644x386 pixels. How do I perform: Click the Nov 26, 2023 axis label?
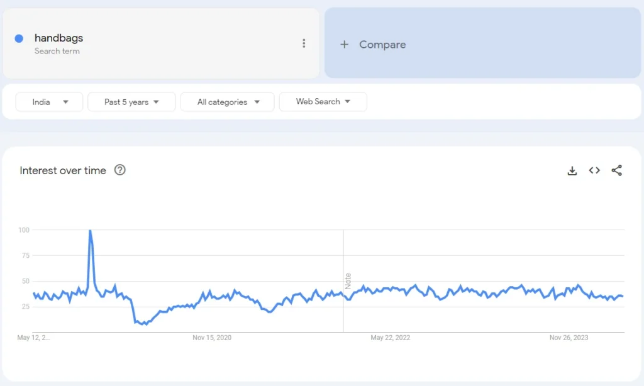point(569,338)
